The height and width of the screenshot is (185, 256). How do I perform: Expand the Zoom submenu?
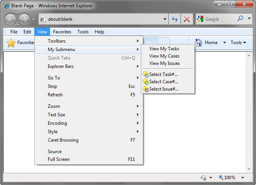[89, 106]
